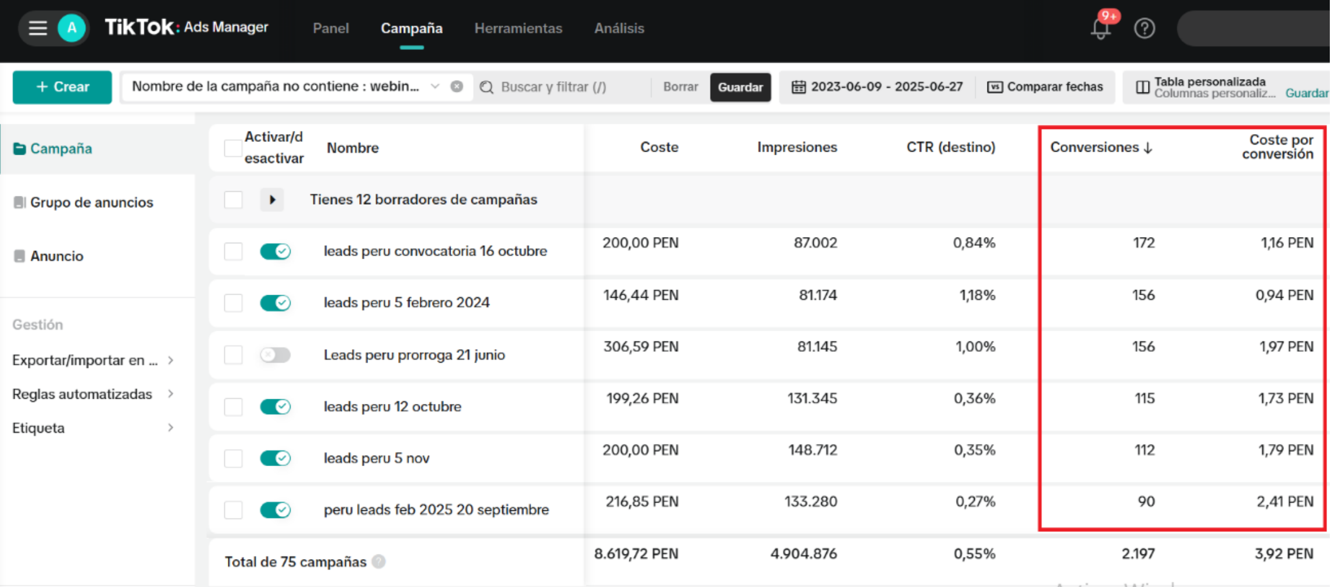Open the Análisis tab
This screenshot has width=1331, height=587.
(619, 28)
